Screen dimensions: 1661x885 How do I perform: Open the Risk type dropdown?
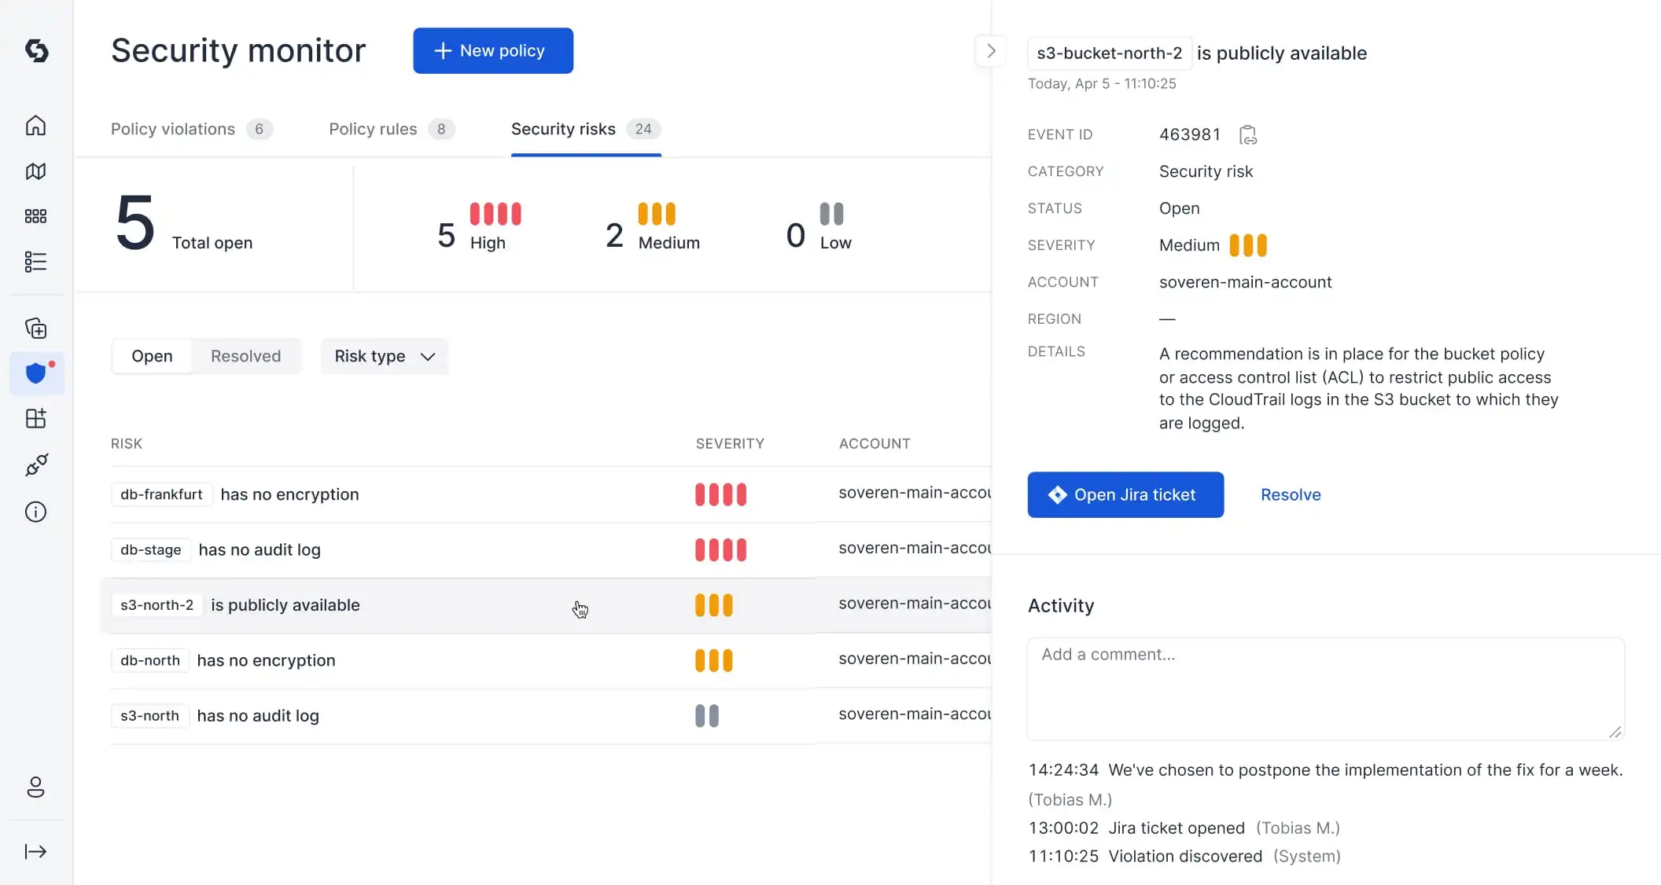click(x=385, y=356)
